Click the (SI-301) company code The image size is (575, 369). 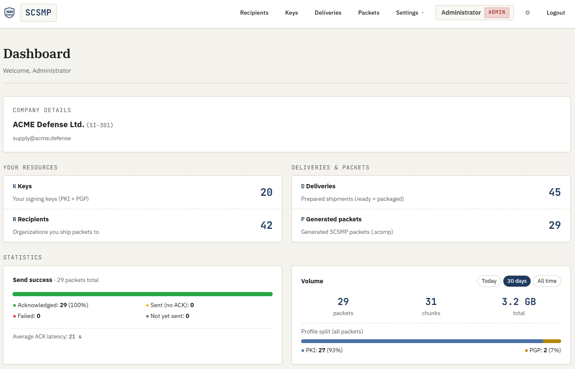tap(100, 125)
